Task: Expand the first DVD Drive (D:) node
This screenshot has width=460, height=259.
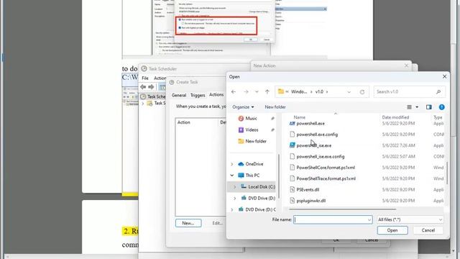Action: [235, 199]
